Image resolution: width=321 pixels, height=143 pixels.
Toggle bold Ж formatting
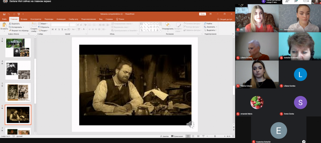click(53, 29)
